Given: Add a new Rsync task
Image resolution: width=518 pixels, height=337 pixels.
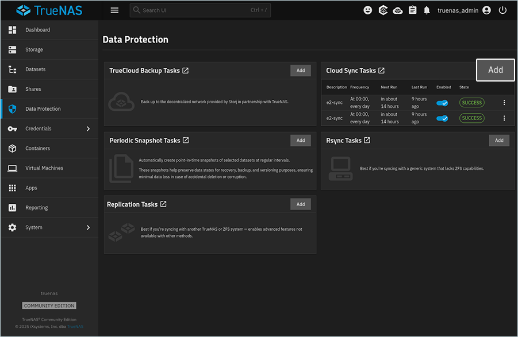Looking at the screenshot, I should (499, 140).
